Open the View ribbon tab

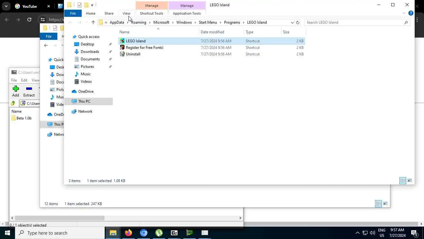click(126, 13)
